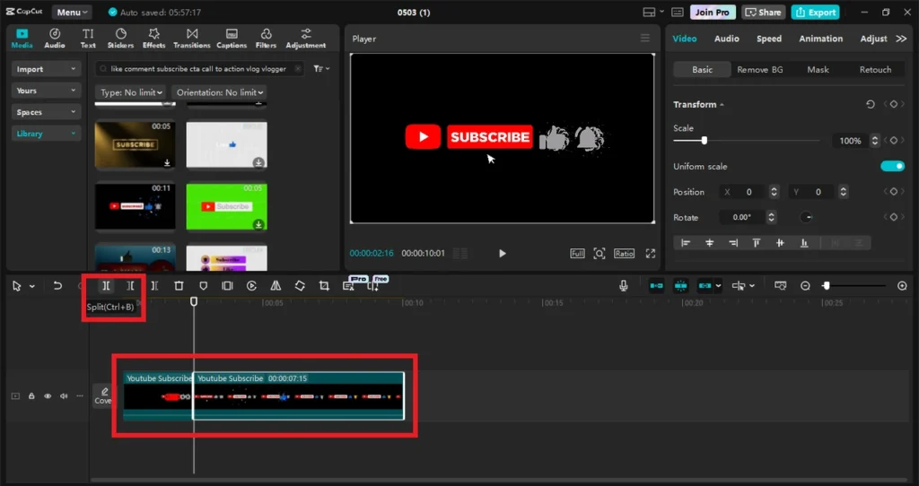Open the Text tool tab
Viewport: 919px width, 486px height.
tap(88, 38)
